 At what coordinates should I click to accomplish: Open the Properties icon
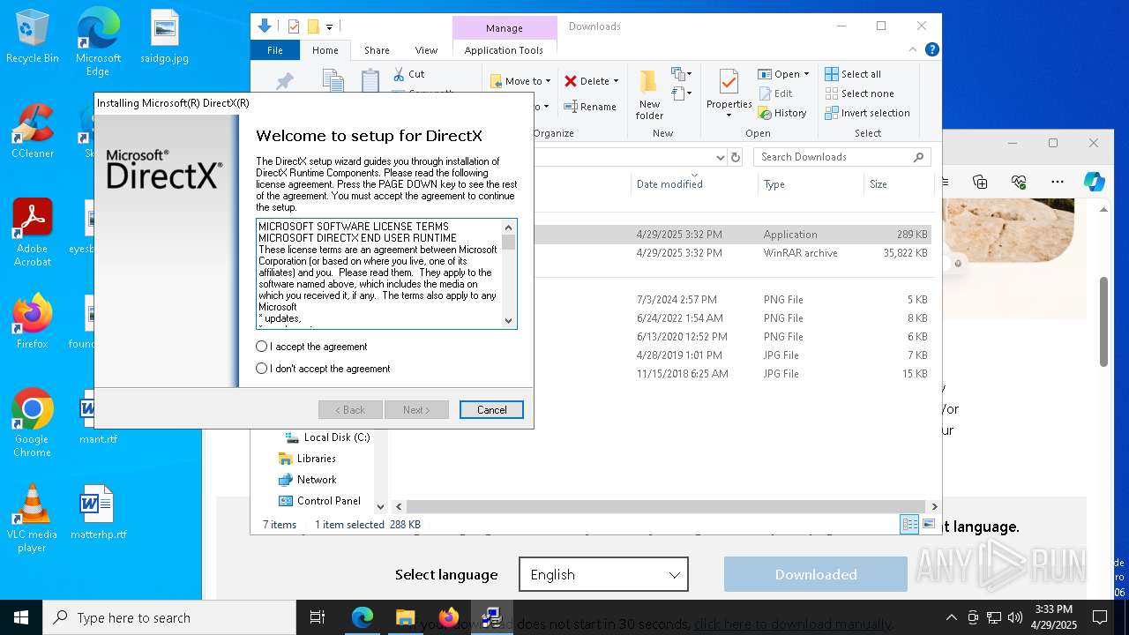coord(729,81)
